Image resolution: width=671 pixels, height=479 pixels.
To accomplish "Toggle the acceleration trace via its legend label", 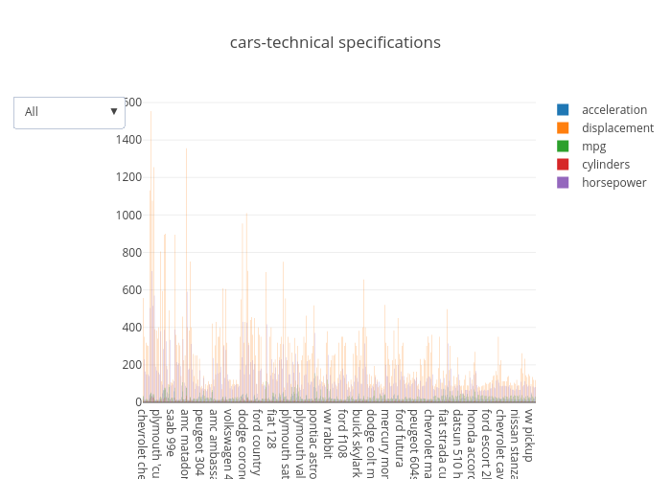I will pos(613,110).
